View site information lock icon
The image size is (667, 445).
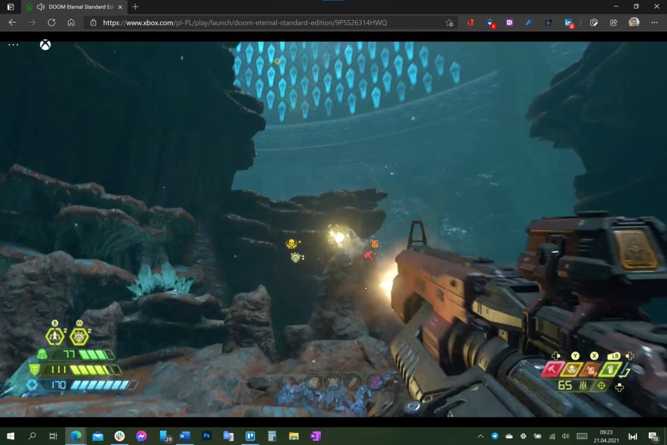(93, 23)
